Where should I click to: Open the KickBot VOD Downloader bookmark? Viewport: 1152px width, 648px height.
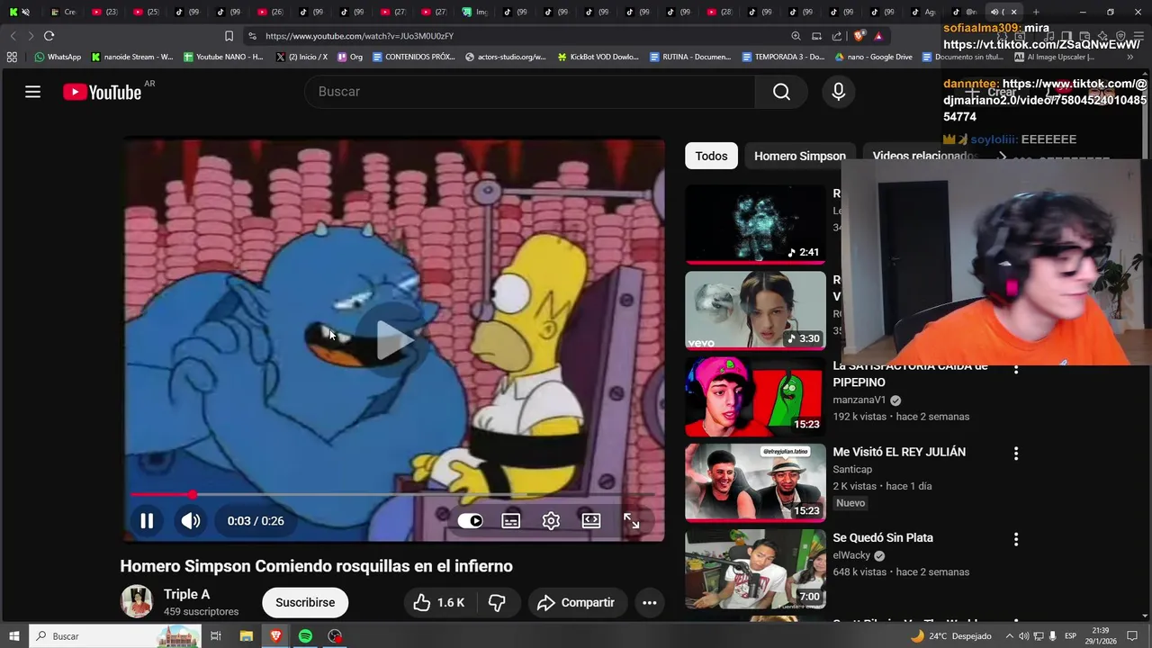click(598, 57)
